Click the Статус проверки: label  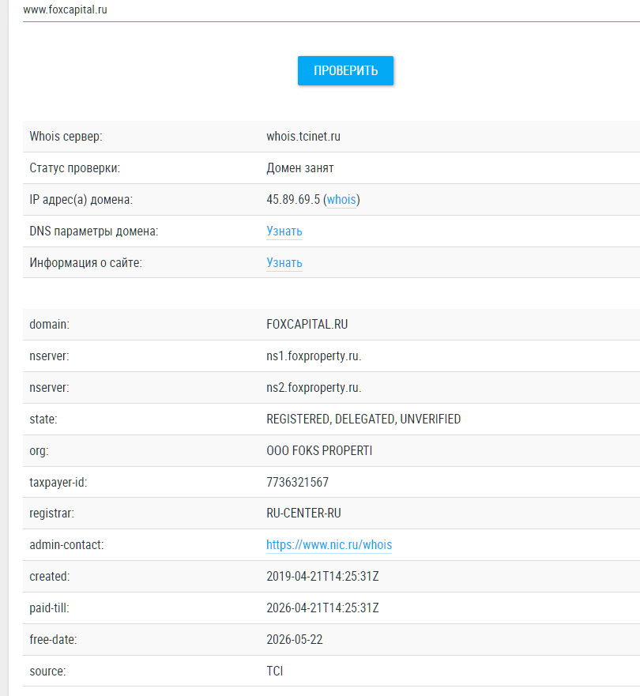[x=74, y=168]
